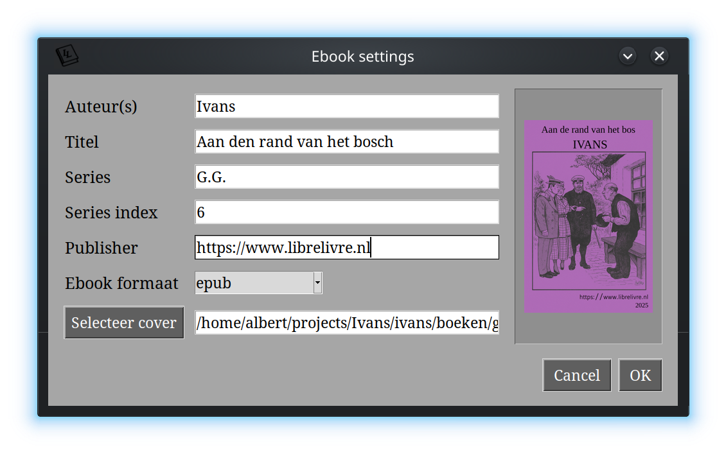The height and width of the screenshot is (454, 726).
Task: Click the Ebook formaat label
Action: 122,283
